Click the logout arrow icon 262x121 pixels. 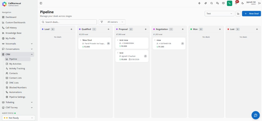[x=259, y=3]
